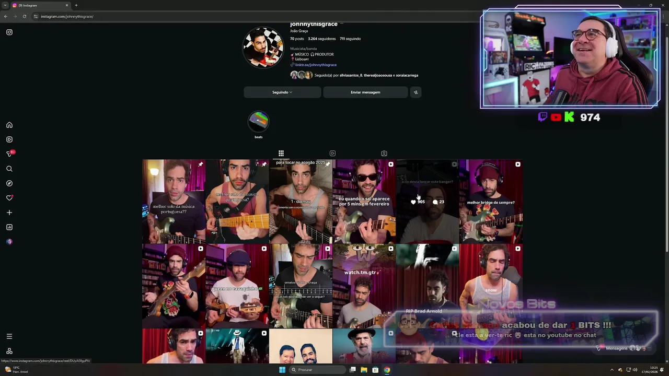Open the 'para tocar no apagão 2025' post

pyautogui.click(x=301, y=202)
